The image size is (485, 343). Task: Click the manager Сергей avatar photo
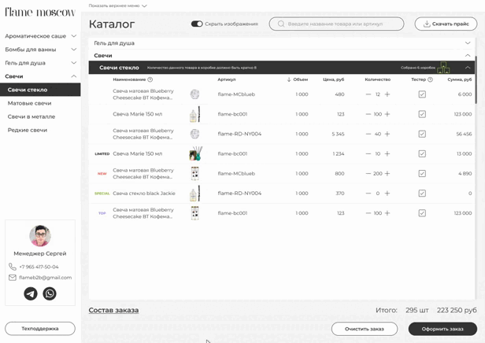(40, 236)
